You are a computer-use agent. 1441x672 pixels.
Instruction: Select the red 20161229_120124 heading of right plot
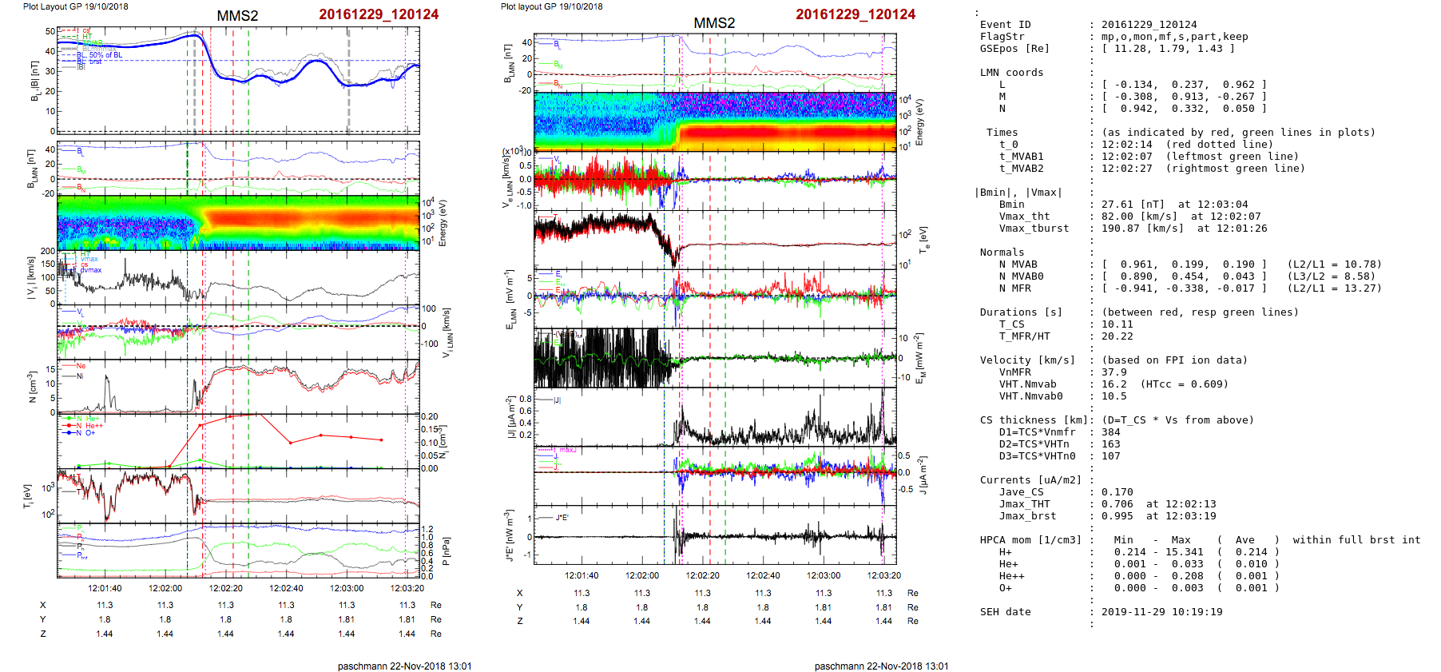(x=855, y=14)
